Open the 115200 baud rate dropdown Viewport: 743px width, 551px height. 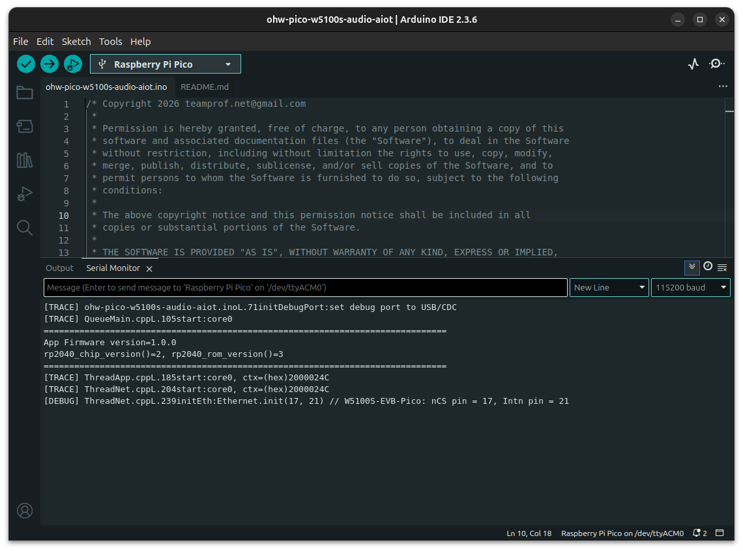[690, 287]
